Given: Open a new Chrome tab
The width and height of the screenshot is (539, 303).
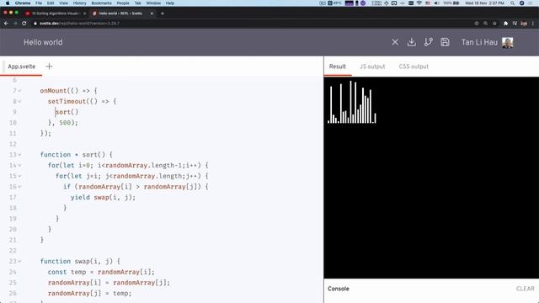Looking at the screenshot, I should (163, 13).
